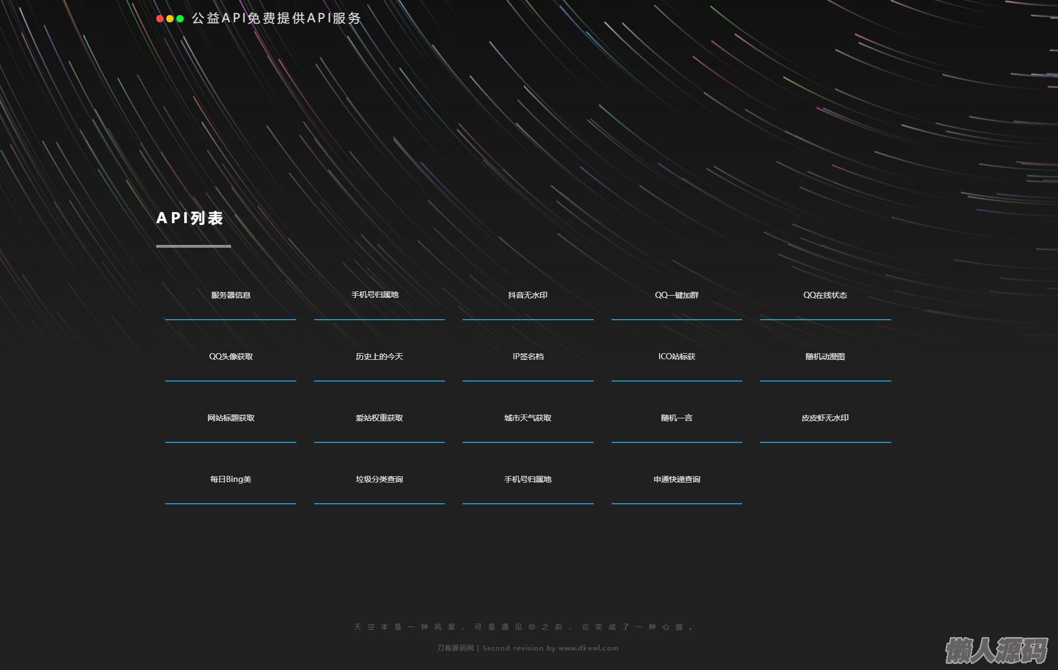Click the 公益API免费提供API服务 site title

[276, 18]
